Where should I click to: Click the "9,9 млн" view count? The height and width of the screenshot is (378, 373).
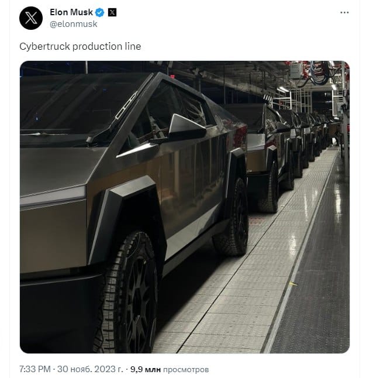coord(145,370)
